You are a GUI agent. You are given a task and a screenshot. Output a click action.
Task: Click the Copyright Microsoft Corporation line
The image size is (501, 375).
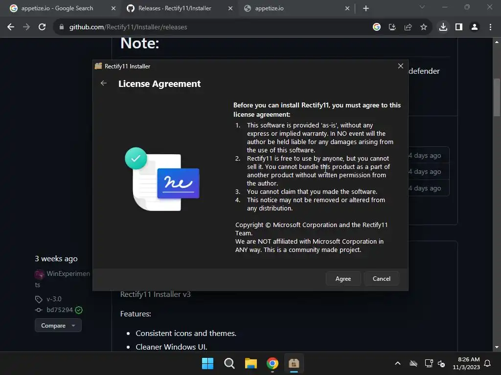[x=312, y=229]
